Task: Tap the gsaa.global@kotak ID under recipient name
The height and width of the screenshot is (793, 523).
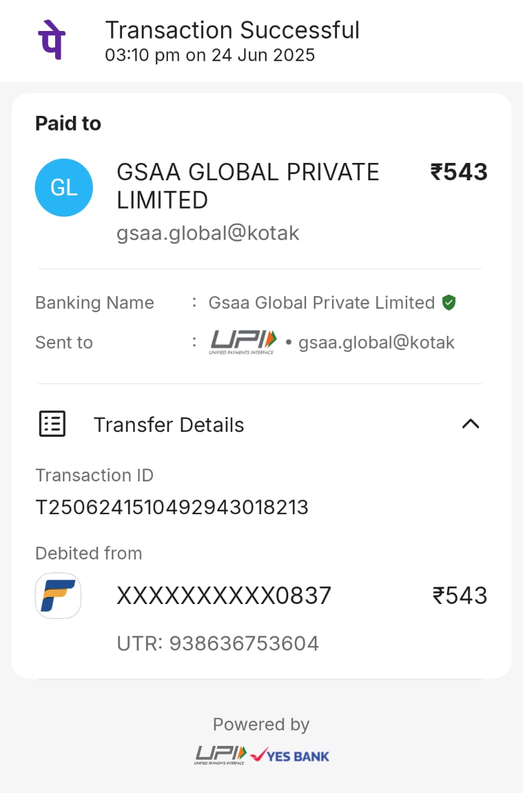Action: [x=208, y=233]
